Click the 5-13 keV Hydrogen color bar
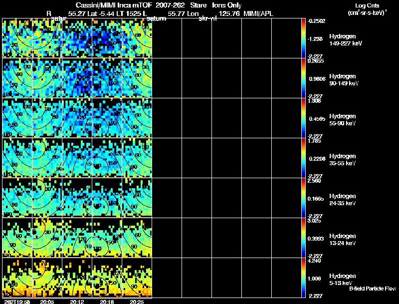 click(304, 278)
